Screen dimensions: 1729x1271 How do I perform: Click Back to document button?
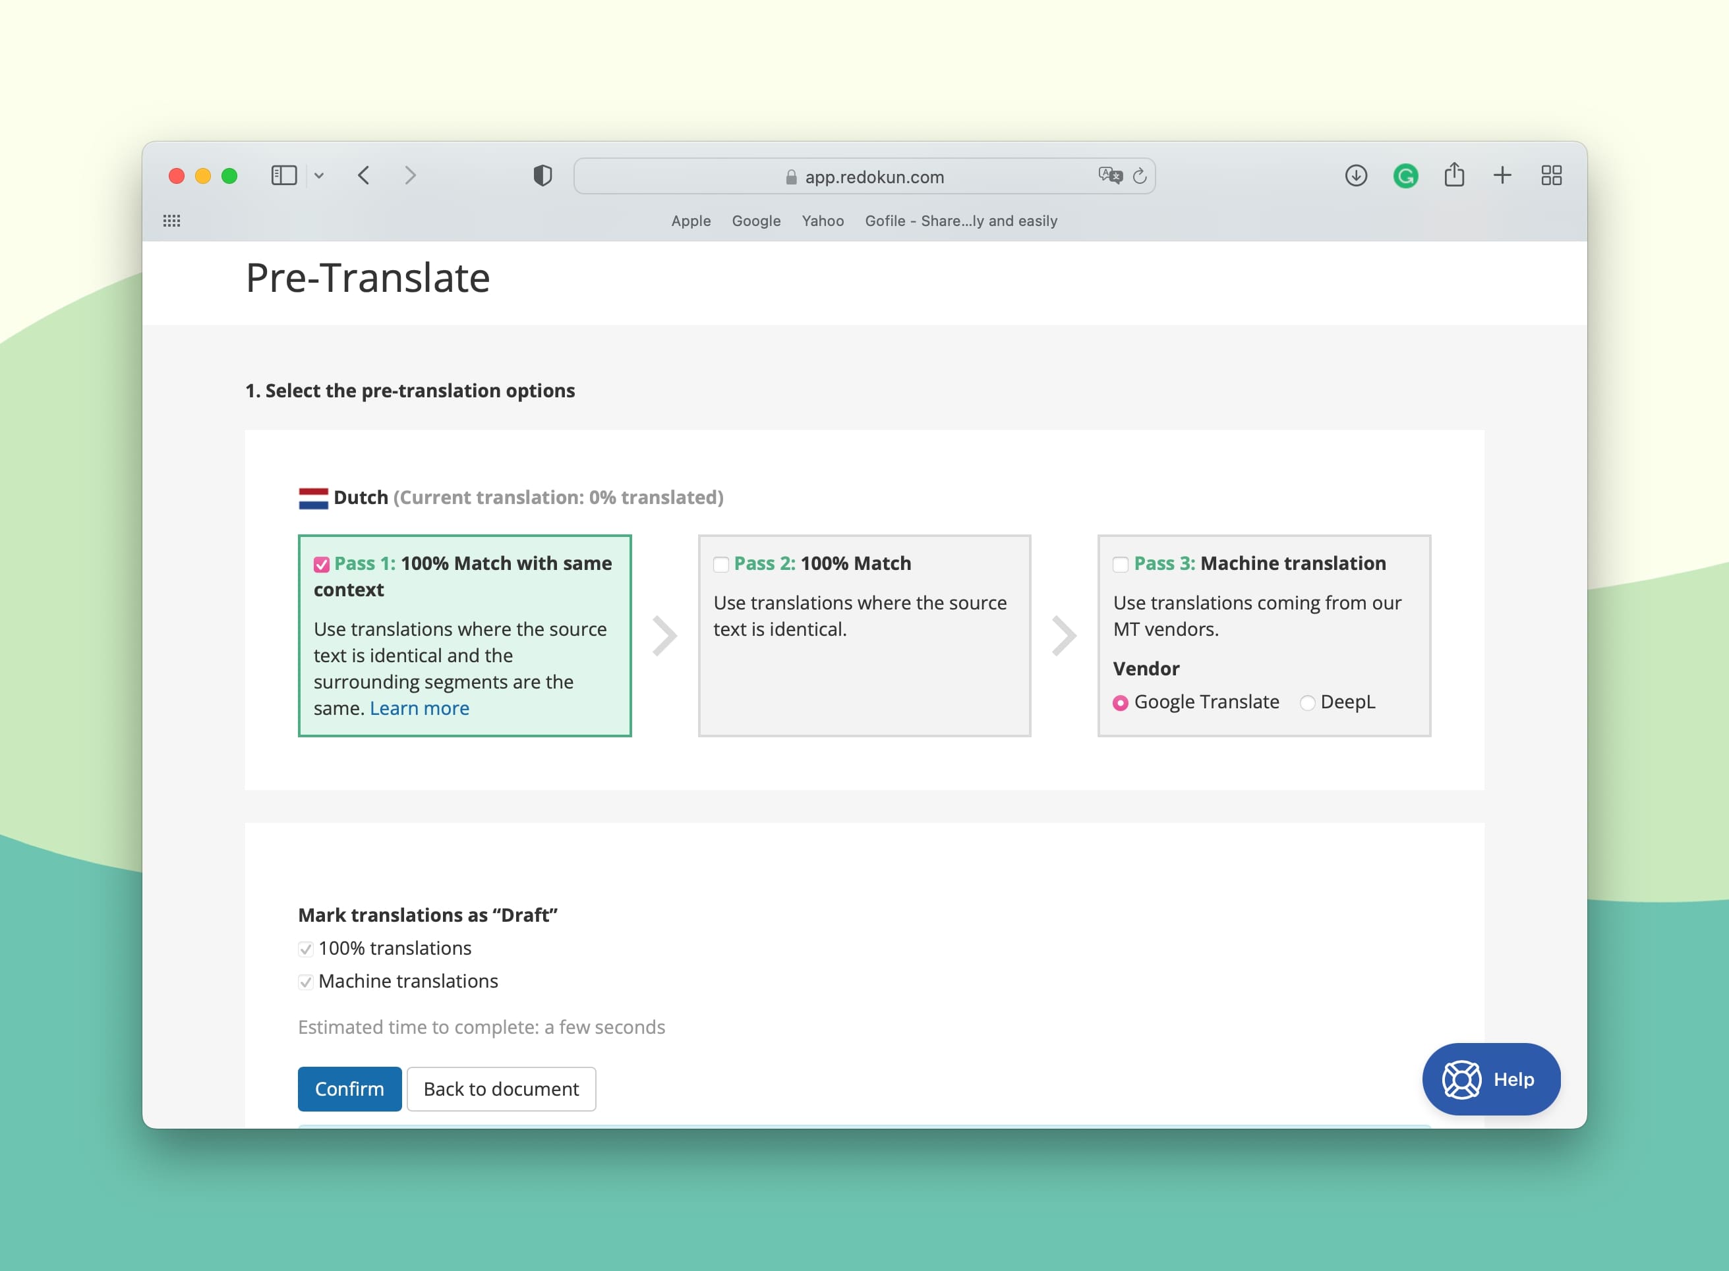click(501, 1088)
